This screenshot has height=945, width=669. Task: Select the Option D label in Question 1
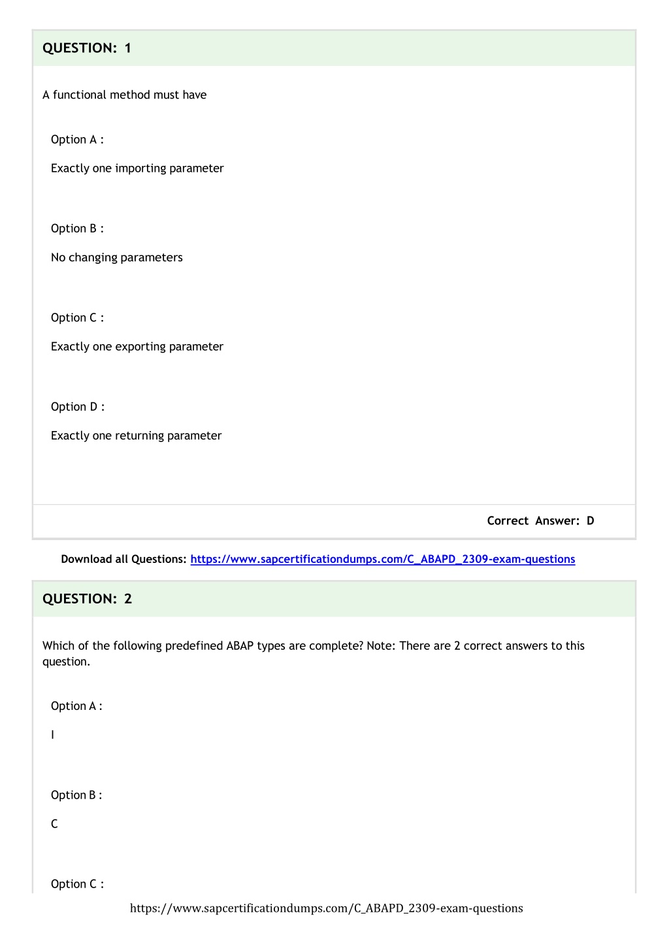coord(78,407)
